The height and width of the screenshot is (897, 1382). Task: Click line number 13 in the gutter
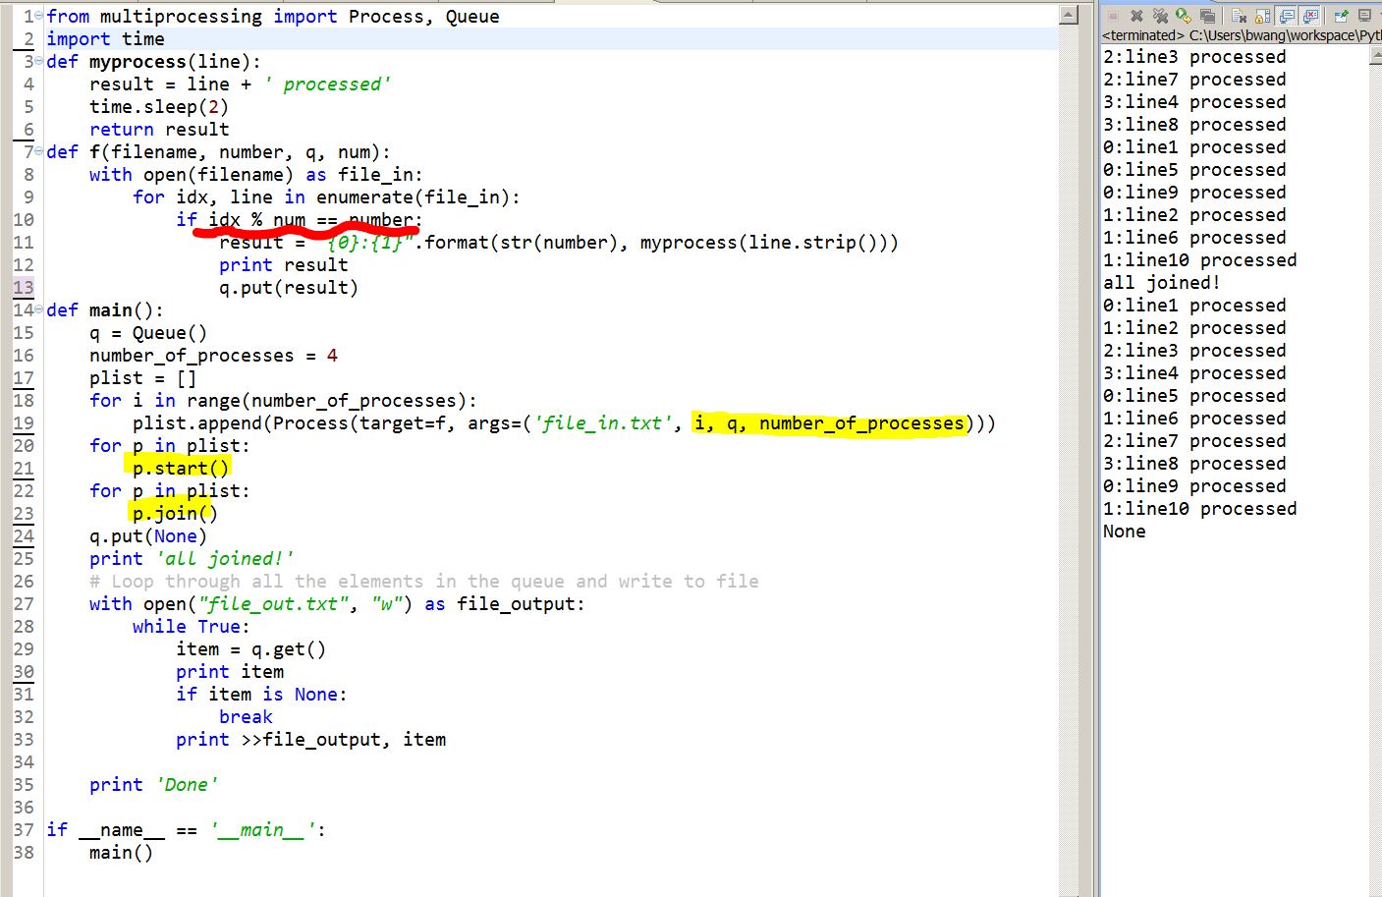point(24,288)
